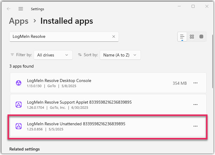Image resolution: width=215 pixels, height=155 pixels.
Task: Maximize the Settings window
Action: (193, 6)
